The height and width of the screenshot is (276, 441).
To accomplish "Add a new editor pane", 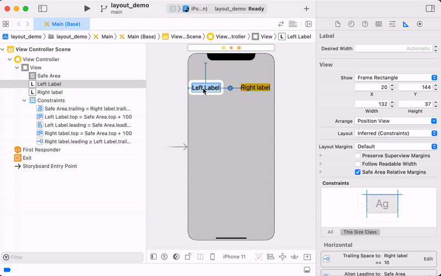I will pyautogui.click(x=309, y=24).
